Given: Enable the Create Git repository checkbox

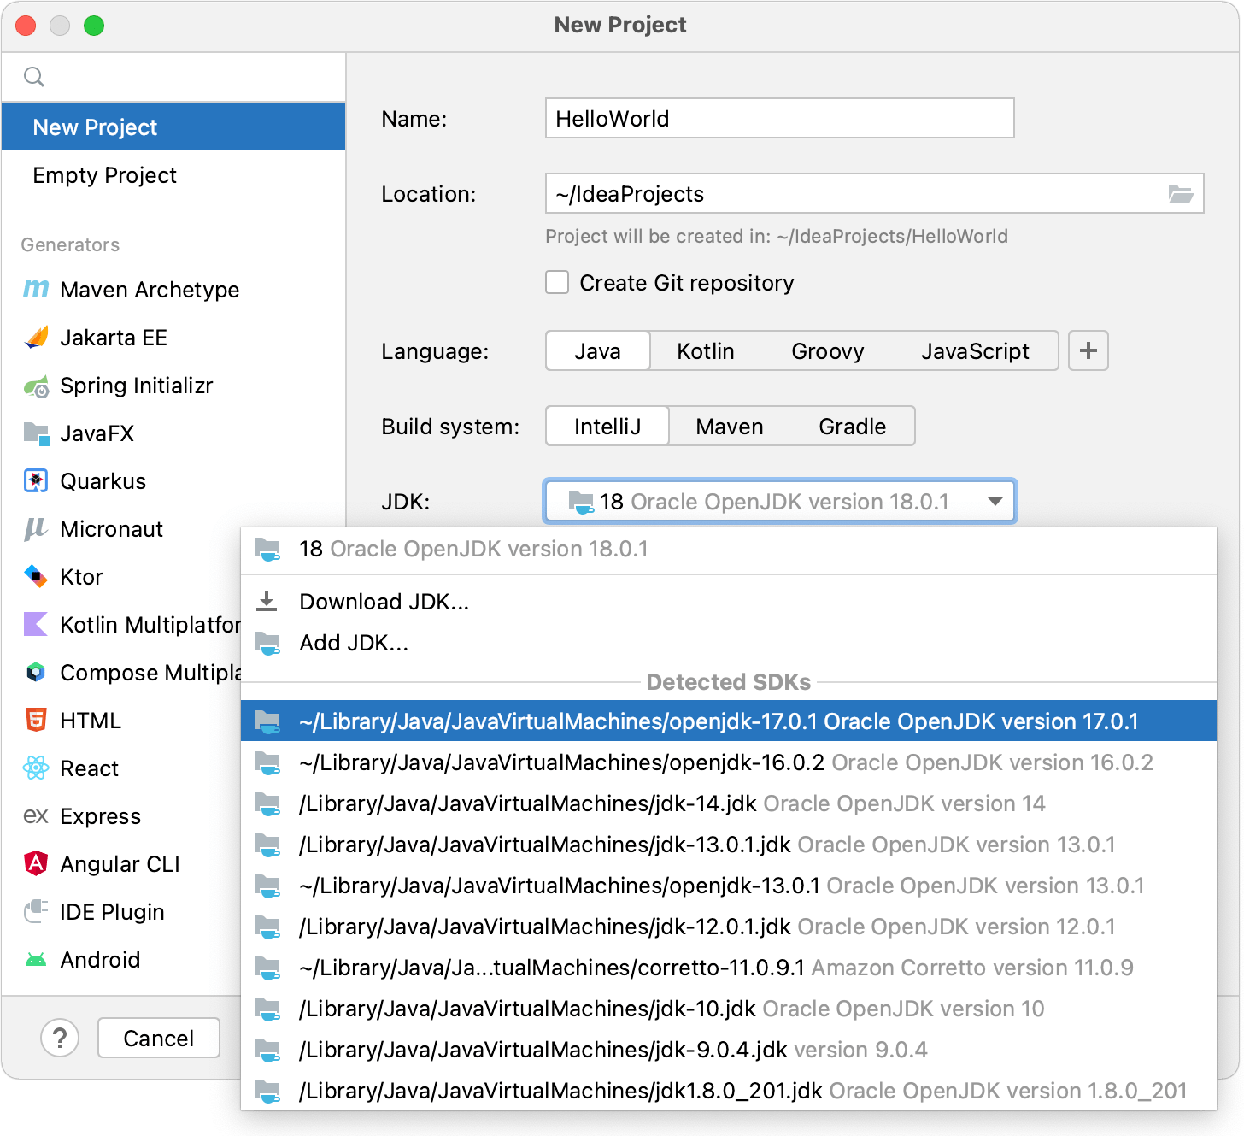Looking at the screenshot, I should click(x=556, y=282).
